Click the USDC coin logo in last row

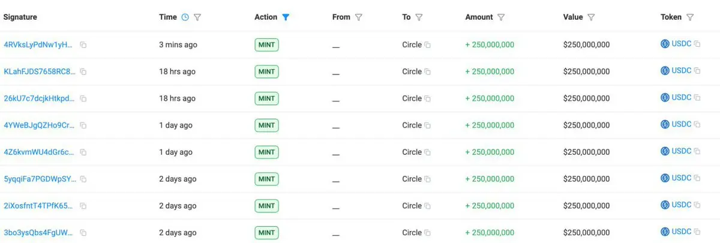tap(665, 232)
